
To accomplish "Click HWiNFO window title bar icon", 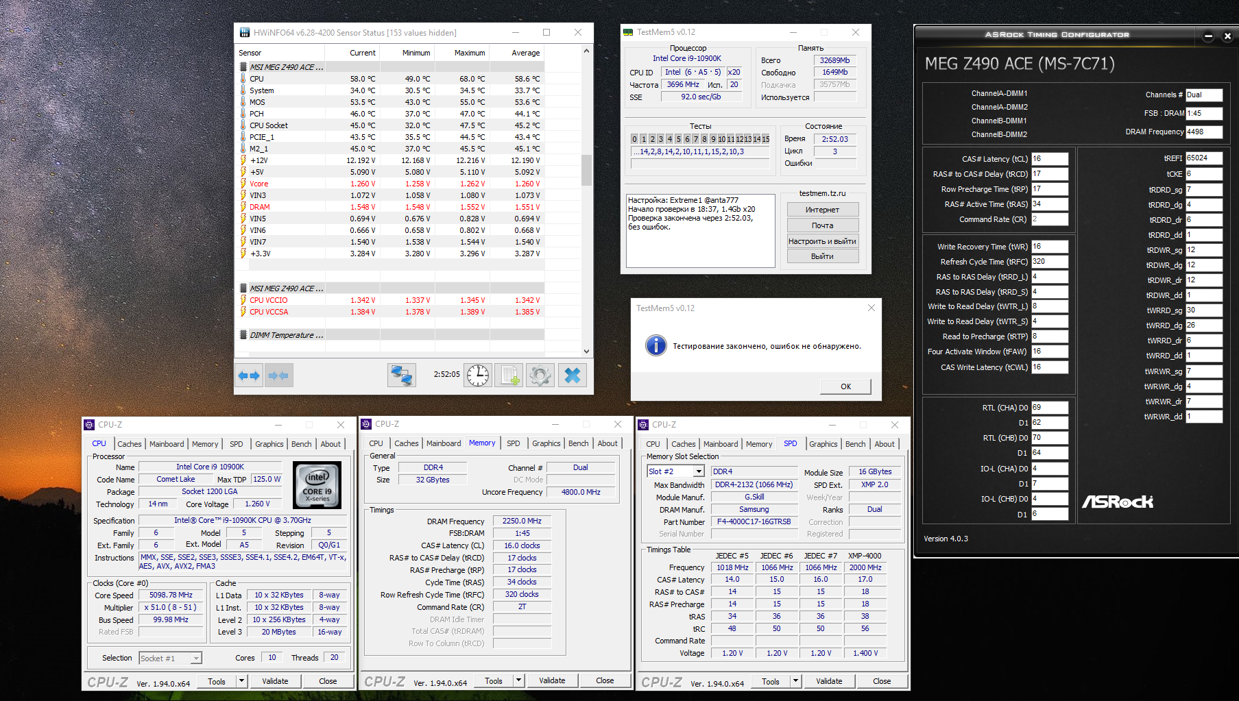I will (245, 32).
